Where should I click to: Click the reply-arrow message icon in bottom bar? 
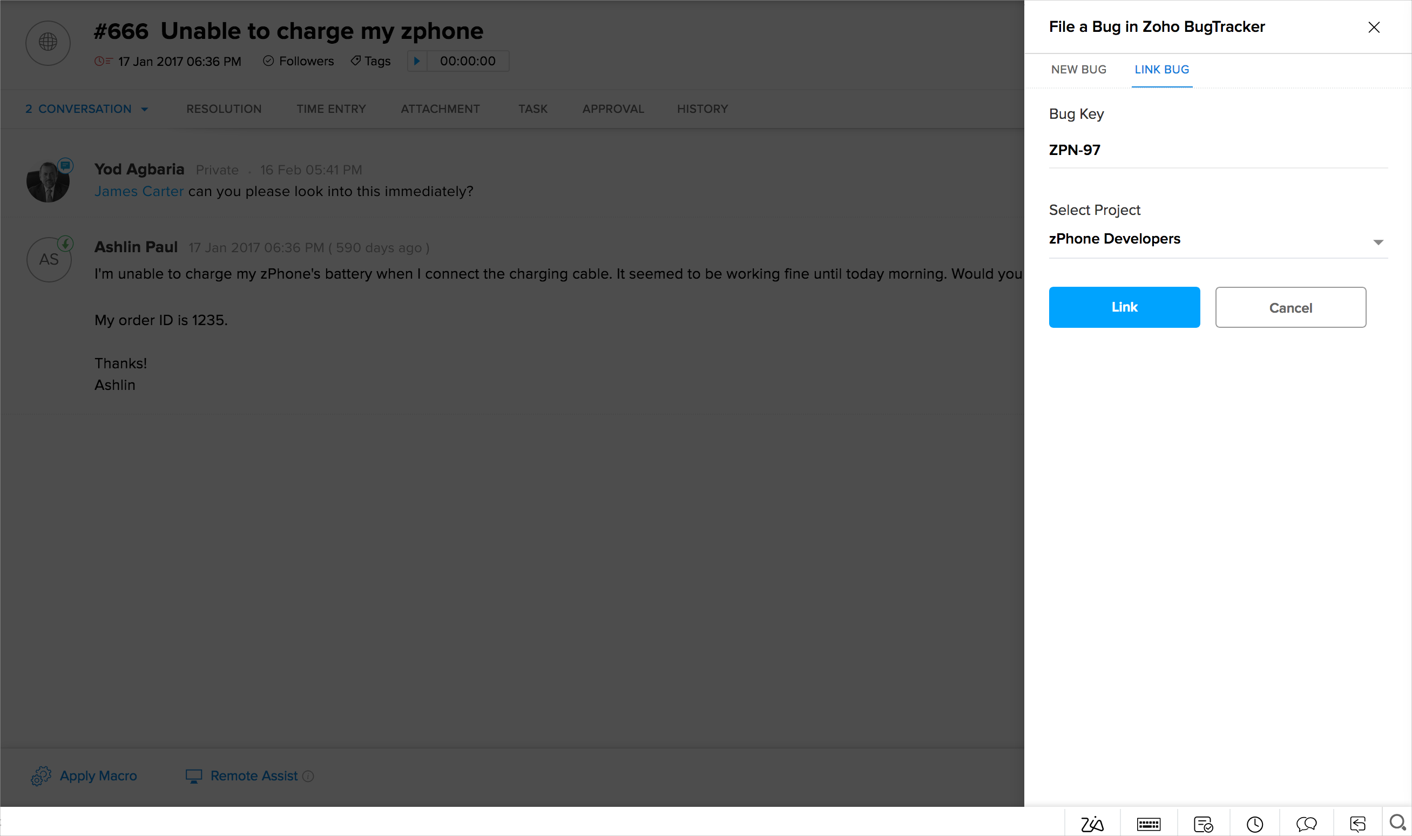pyautogui.click(x=1357, y=824)
